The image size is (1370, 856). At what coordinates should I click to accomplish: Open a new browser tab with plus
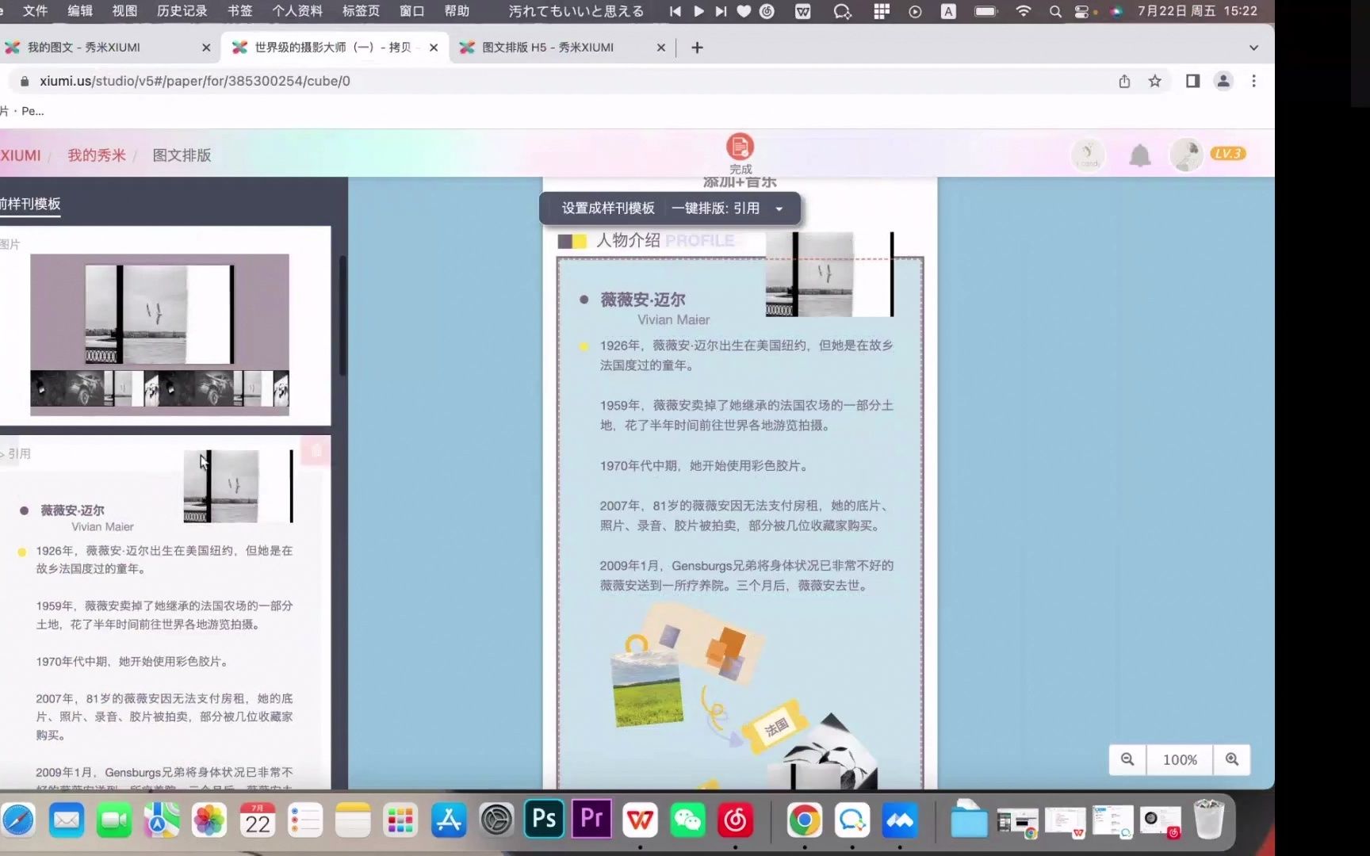[697, 48]
